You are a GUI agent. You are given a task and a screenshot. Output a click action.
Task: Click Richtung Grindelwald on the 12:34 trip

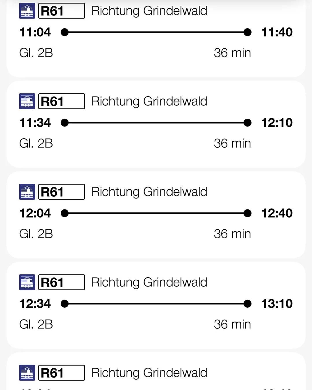coord(149,283)
